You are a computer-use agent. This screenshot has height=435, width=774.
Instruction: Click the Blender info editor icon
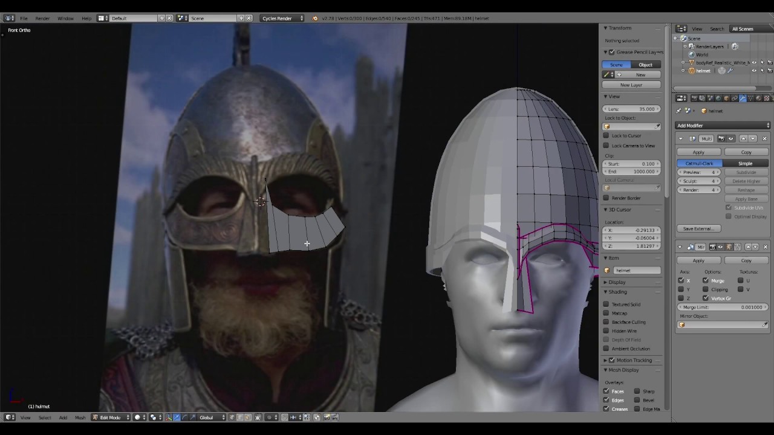[x=8, y=18]
